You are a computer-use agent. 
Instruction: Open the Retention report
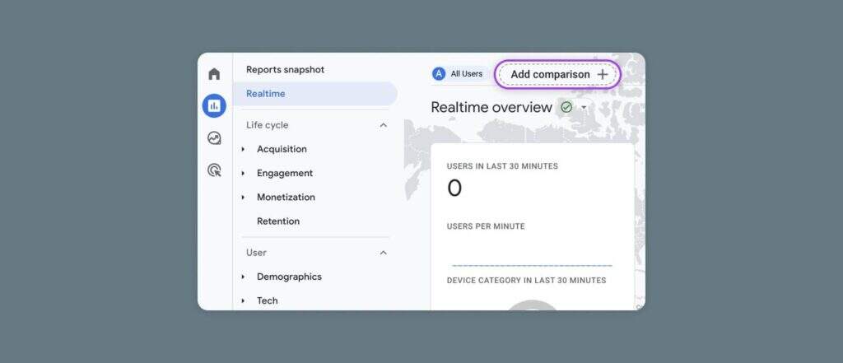[278, 221]
